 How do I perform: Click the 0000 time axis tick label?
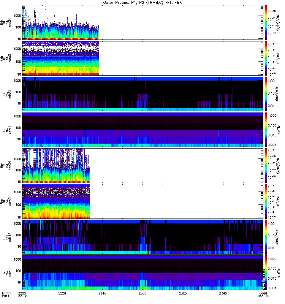263,293
